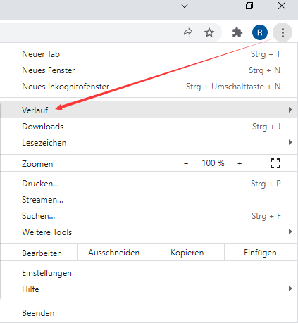
Task: Open Neues Inkognitofenster
Action: (x=149, y=87)
